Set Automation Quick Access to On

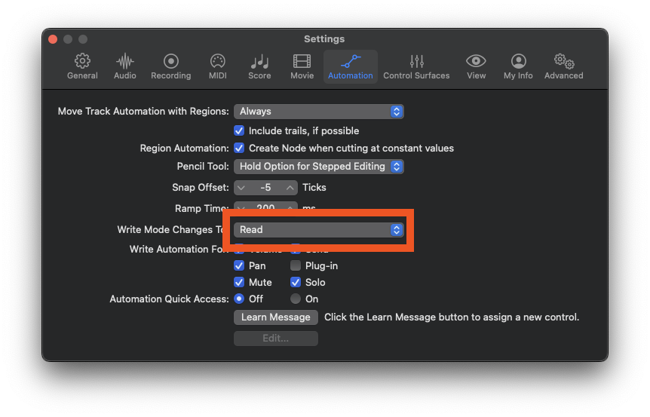coord(296,299)
